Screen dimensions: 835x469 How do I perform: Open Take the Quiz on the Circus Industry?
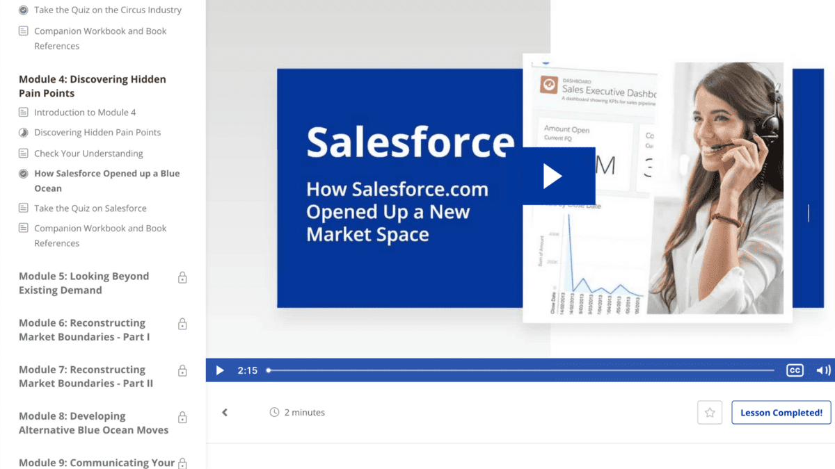[x=108, y=10]
